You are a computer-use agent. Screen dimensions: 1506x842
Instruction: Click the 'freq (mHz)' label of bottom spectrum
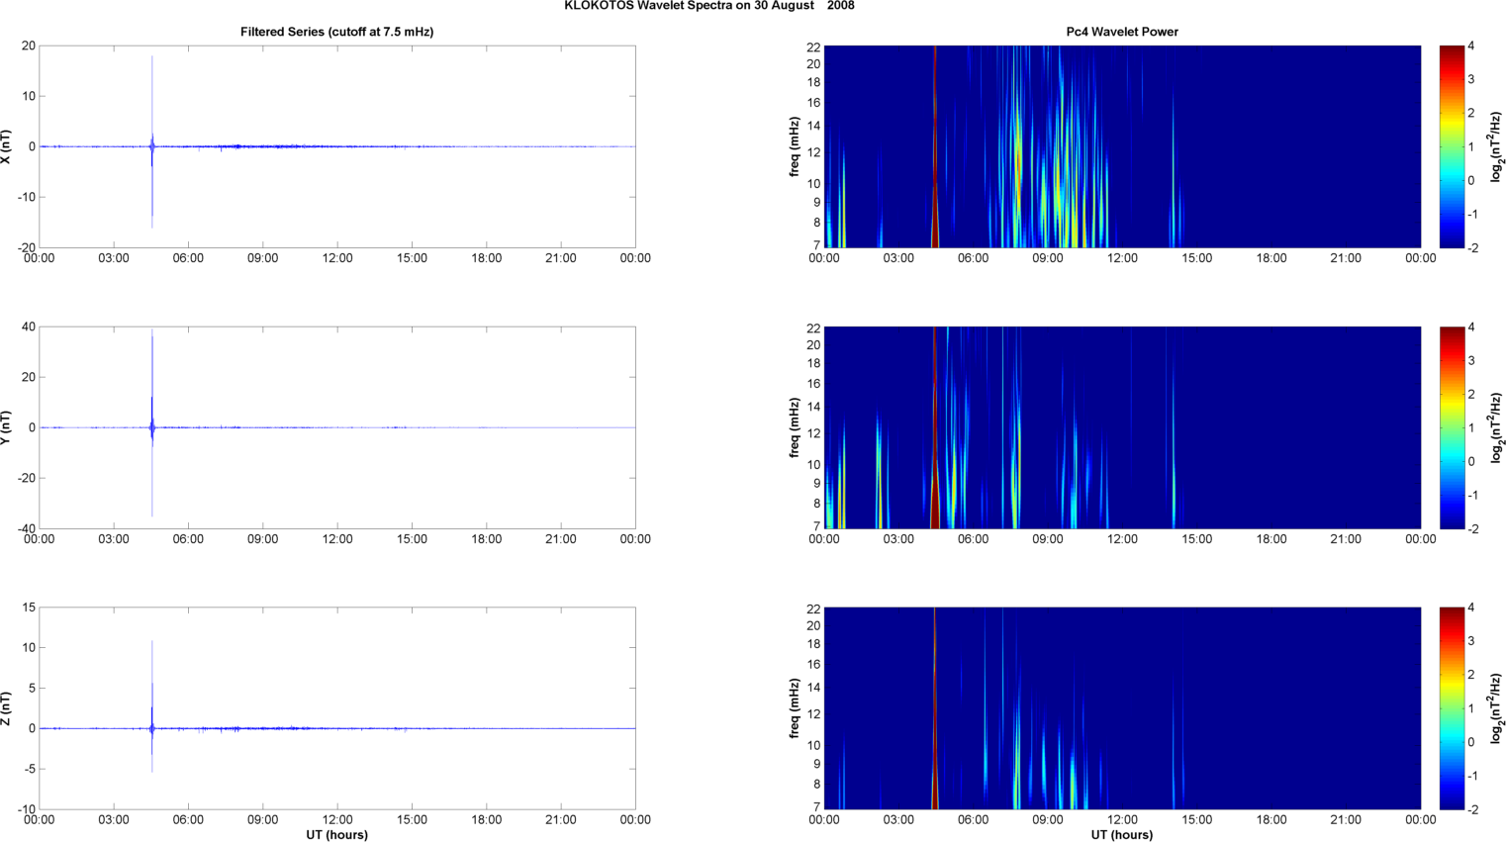pos(794,708)
